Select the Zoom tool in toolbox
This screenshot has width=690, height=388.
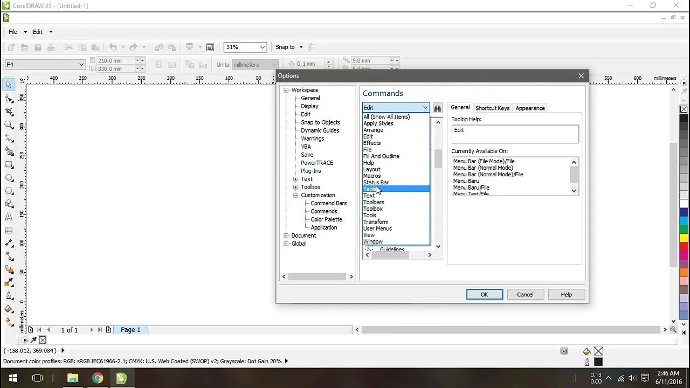point(9,125)
